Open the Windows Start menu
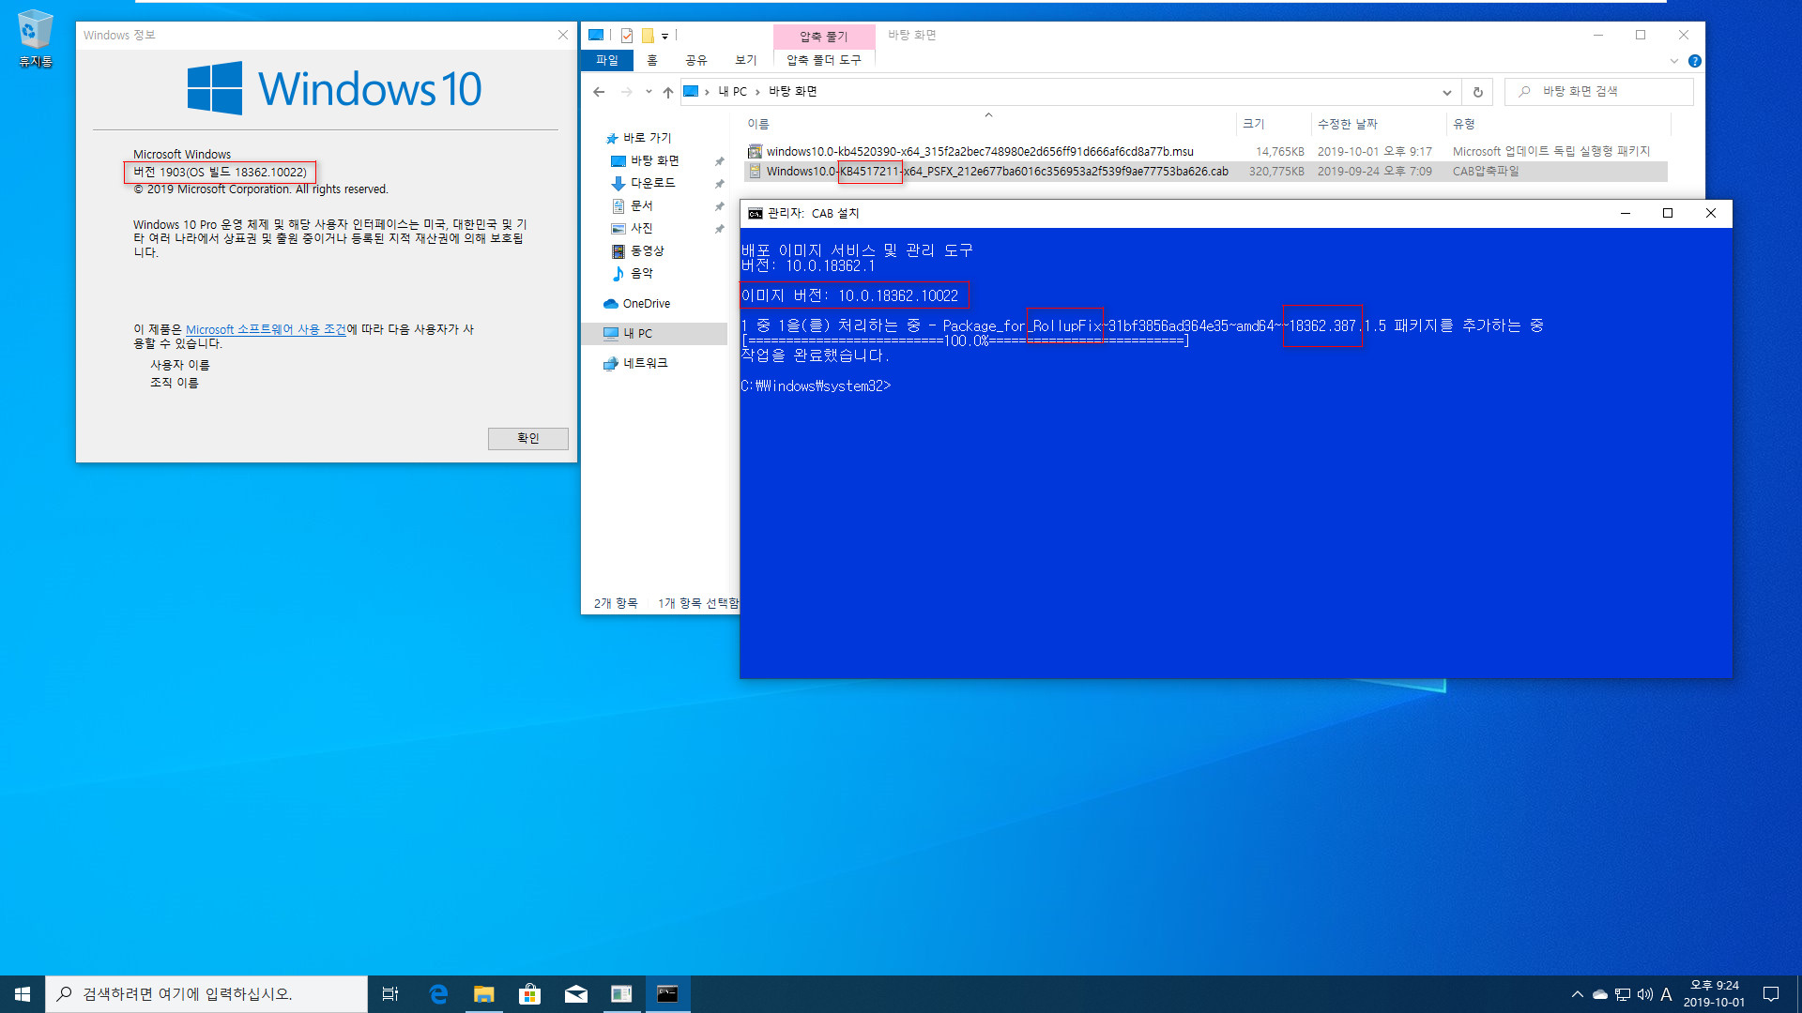 click(23, 994)
